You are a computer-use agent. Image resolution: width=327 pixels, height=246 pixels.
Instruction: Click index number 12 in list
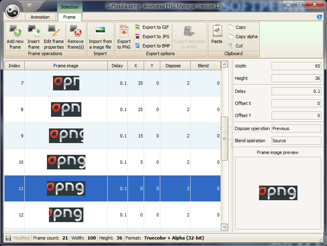click(x=21, y=215)
